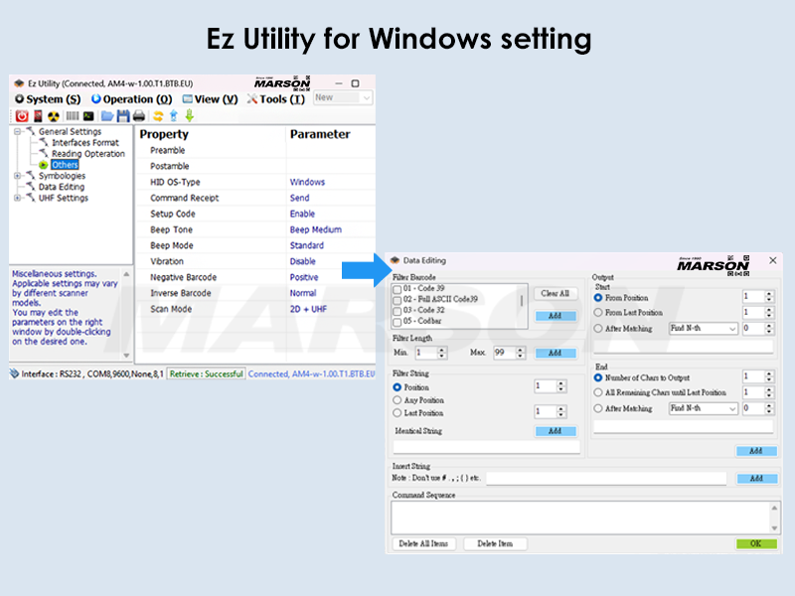Click the barcode toolbar icon
This screenshot has height=596, width=795.
(73, 116)
